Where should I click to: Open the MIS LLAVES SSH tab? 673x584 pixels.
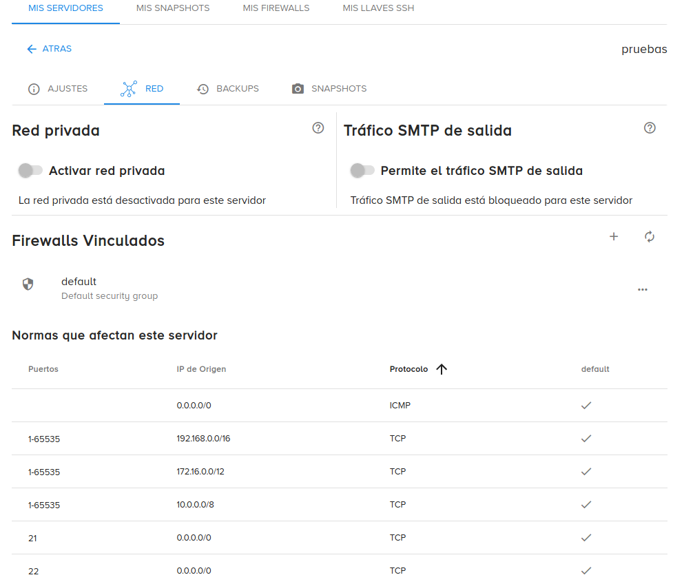coord(377,8)
